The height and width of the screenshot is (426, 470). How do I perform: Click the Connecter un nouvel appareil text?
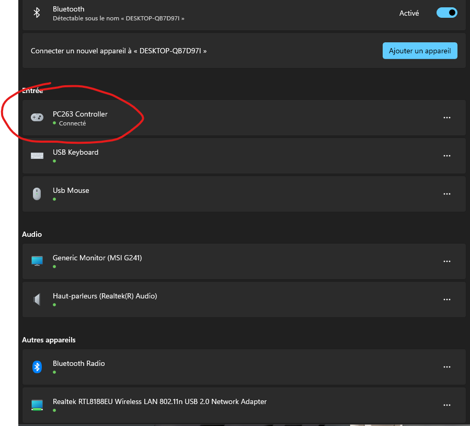click(118, 51)
